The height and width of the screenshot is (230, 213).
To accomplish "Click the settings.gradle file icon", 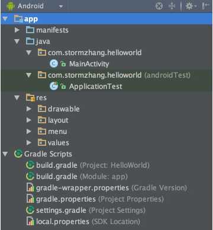I will pos(30,210).
